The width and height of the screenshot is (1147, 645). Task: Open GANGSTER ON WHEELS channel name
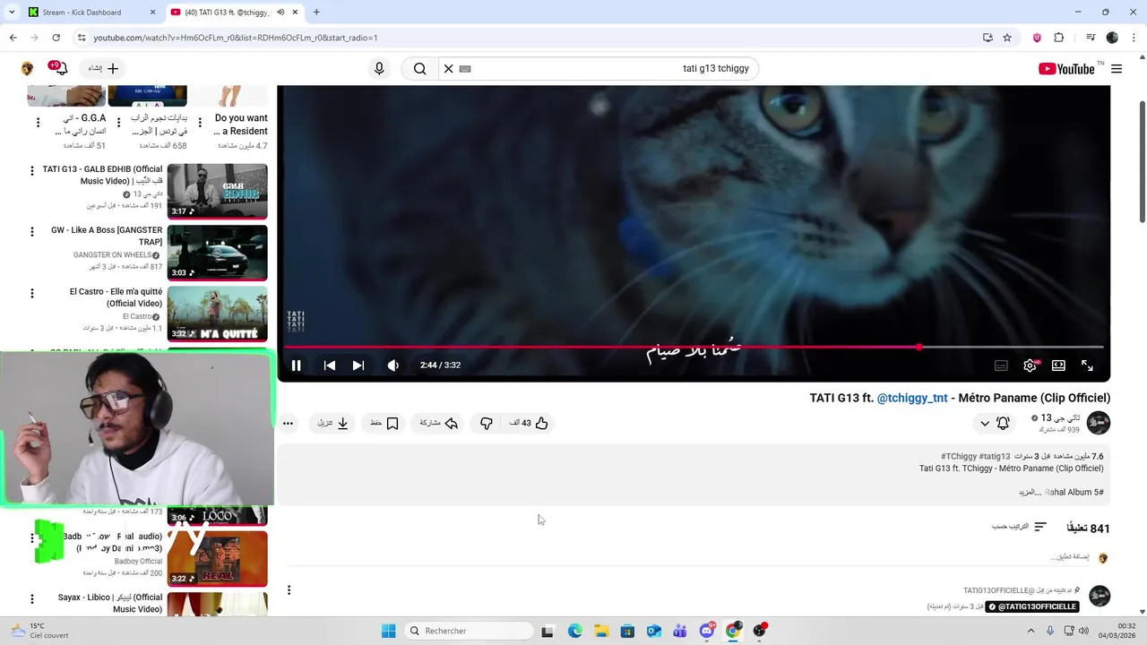pos(112,255)
